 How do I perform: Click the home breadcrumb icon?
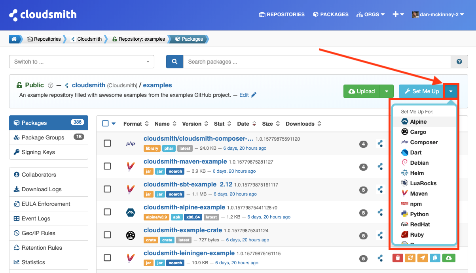(x=14, y=39)
